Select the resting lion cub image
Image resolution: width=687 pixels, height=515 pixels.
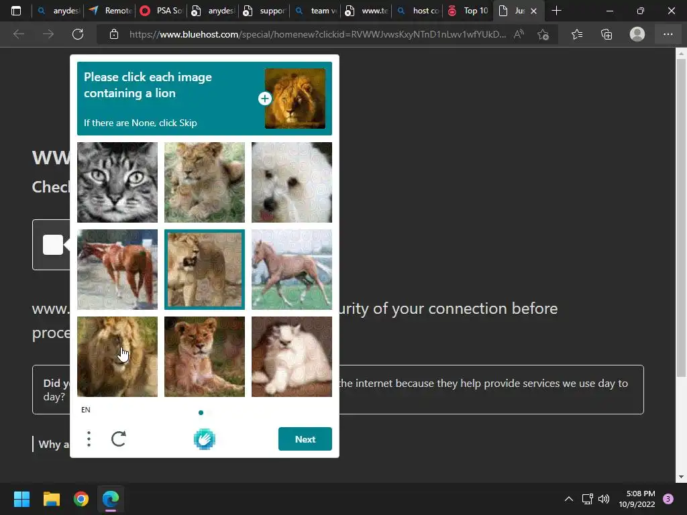tap(205, 357)
